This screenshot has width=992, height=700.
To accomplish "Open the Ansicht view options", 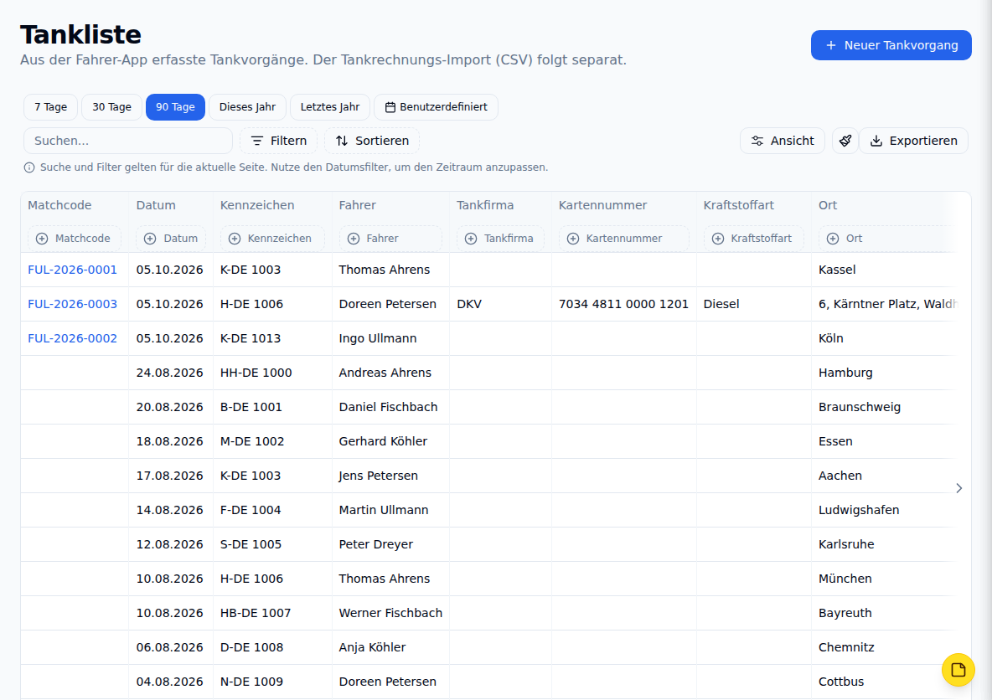I will (782, 141).
